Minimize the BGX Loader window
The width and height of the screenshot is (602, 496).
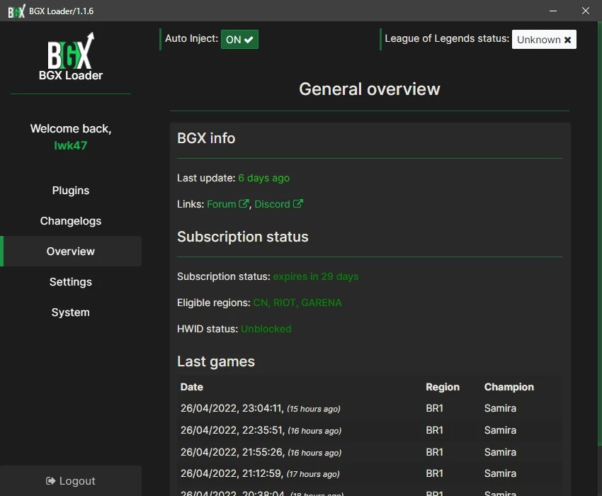[553, 11]
